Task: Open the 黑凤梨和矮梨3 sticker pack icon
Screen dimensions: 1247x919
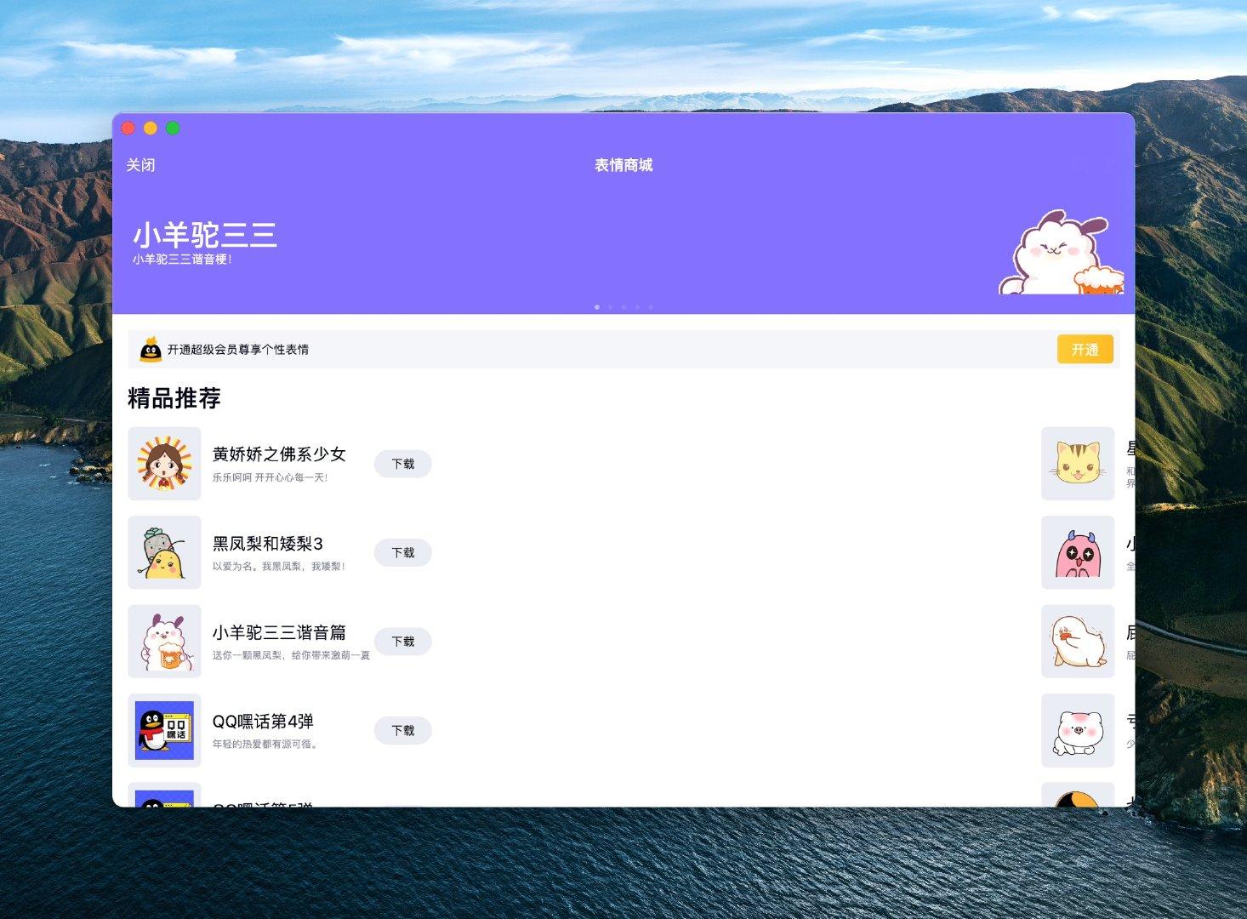Action: pyautogui.click(x=164, y=552)
